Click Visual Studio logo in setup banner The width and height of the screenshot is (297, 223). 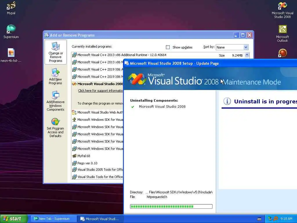(137, 79)
